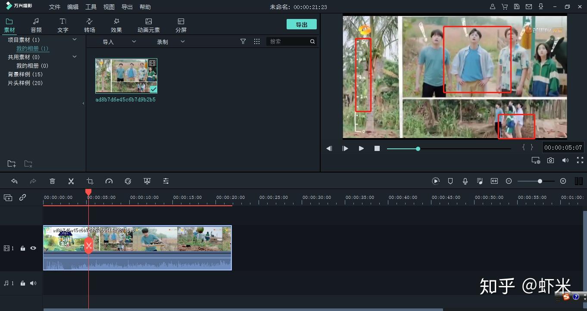
Task: Click the render preview icon
Action: [x=436, y=181]
